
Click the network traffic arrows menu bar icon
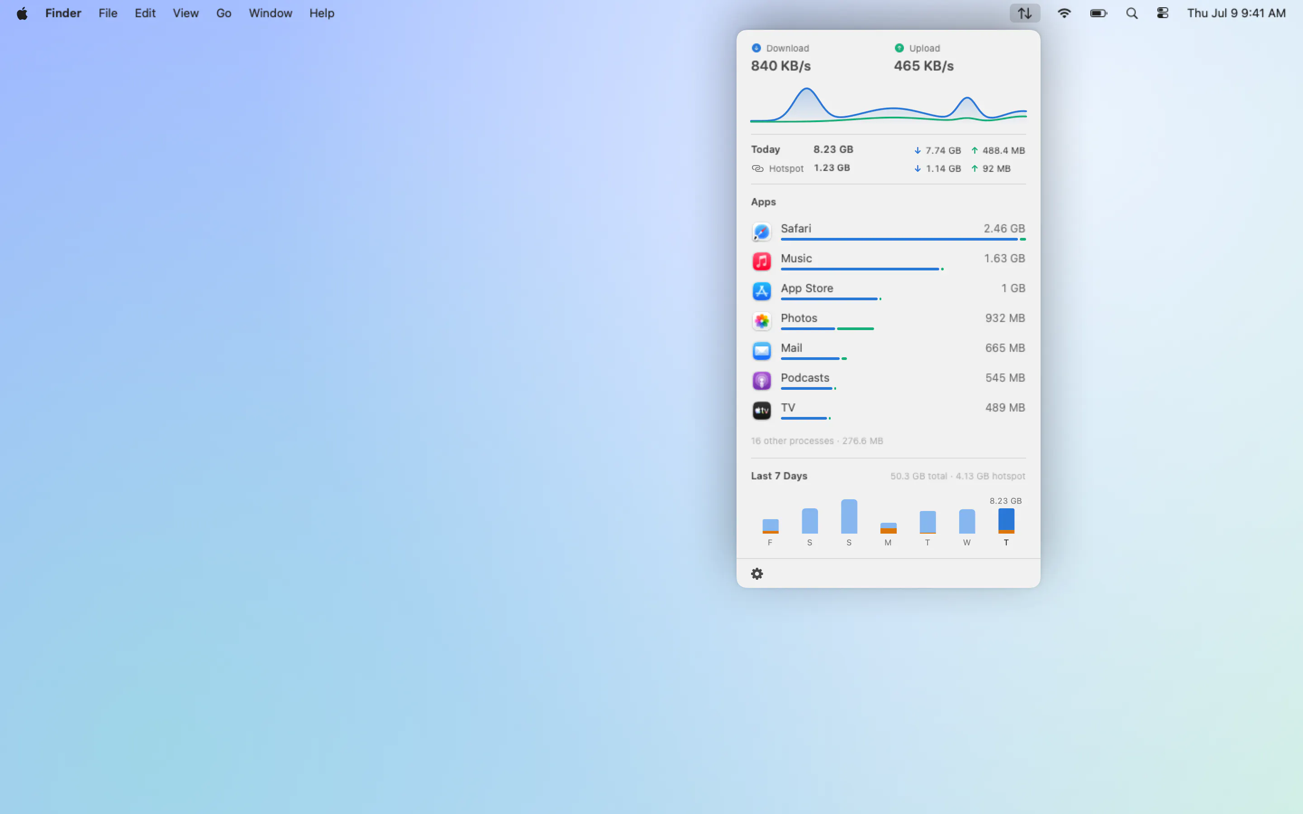[x=1025, y=13]
